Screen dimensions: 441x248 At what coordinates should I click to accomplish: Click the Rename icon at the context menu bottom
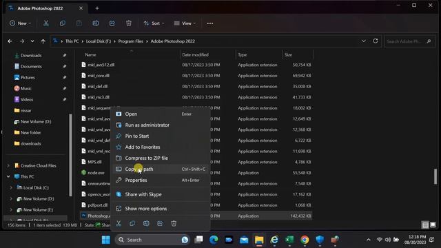click(x=146, y=223)
